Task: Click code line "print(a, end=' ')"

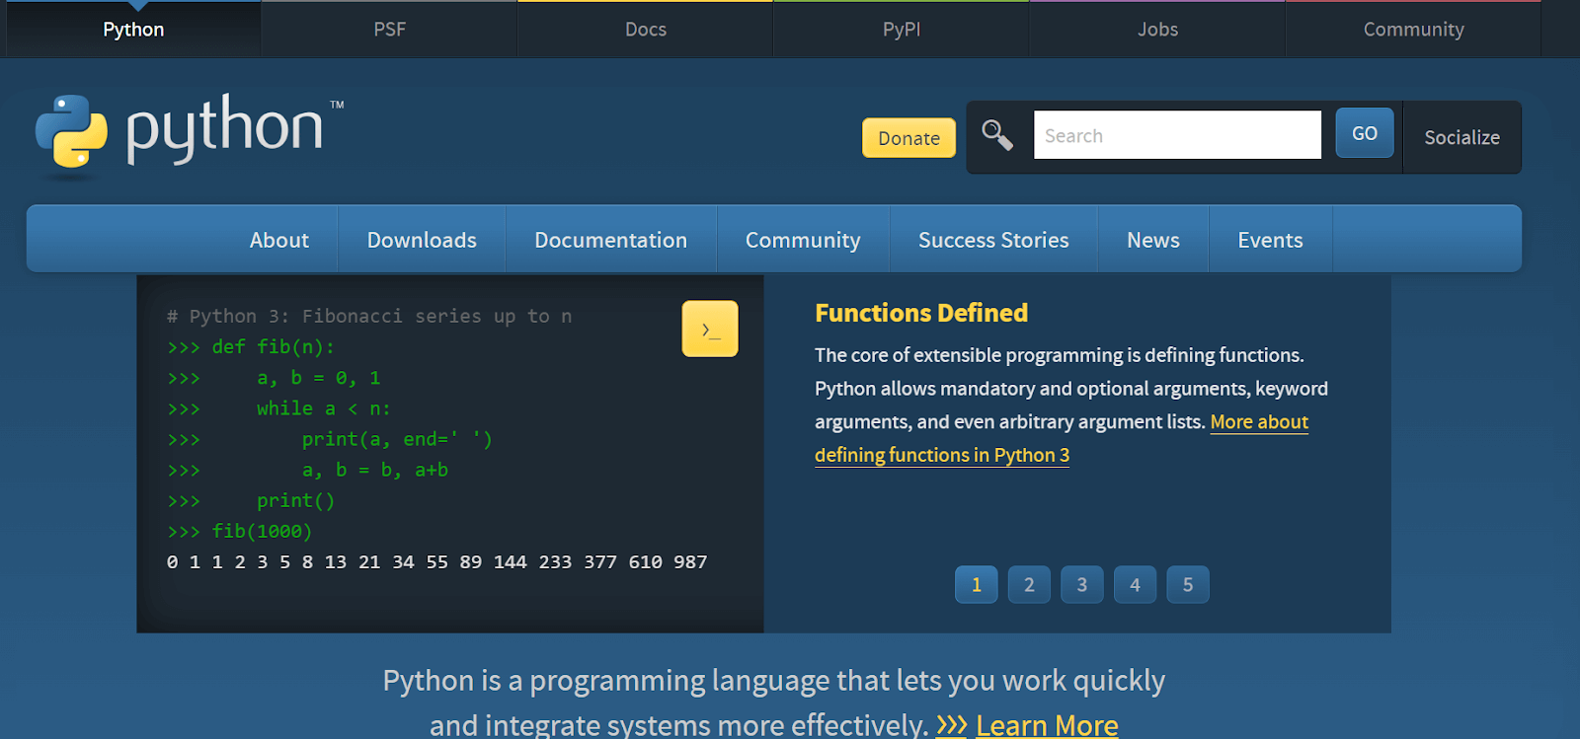Action: pos(397,439)
